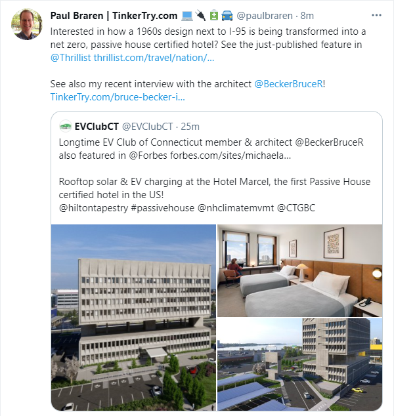
Task: Click the laptop emoji beside TinkerTry.com
Action: coord(187,16)
